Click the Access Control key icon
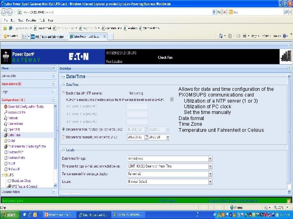Image resolution: width=293 pixels, height=219 pixels. pos(6,112)
